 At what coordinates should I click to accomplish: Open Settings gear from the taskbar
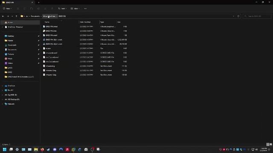(17, 149)
